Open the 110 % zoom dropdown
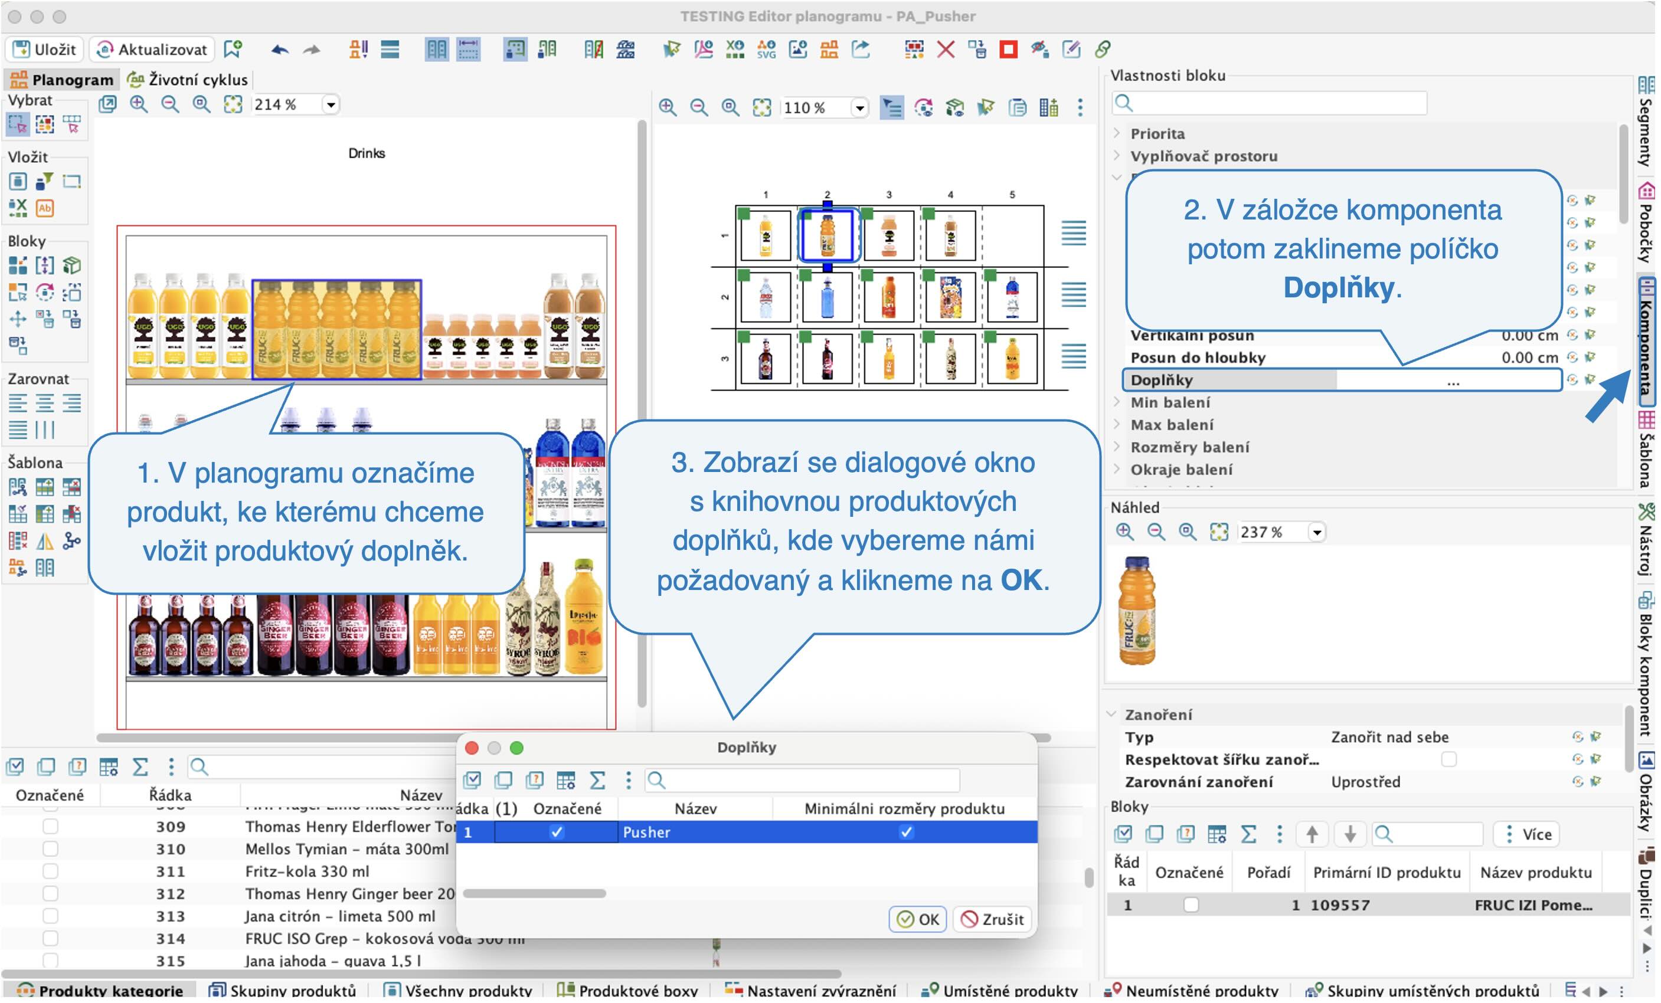This screenshot has width=1661, height=1003. click(859, 107)
